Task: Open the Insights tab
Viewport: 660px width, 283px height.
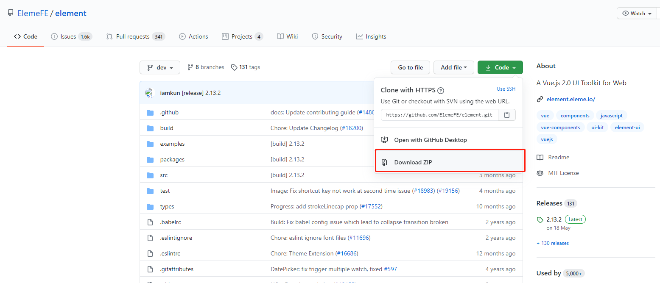Action: (371, 36)
